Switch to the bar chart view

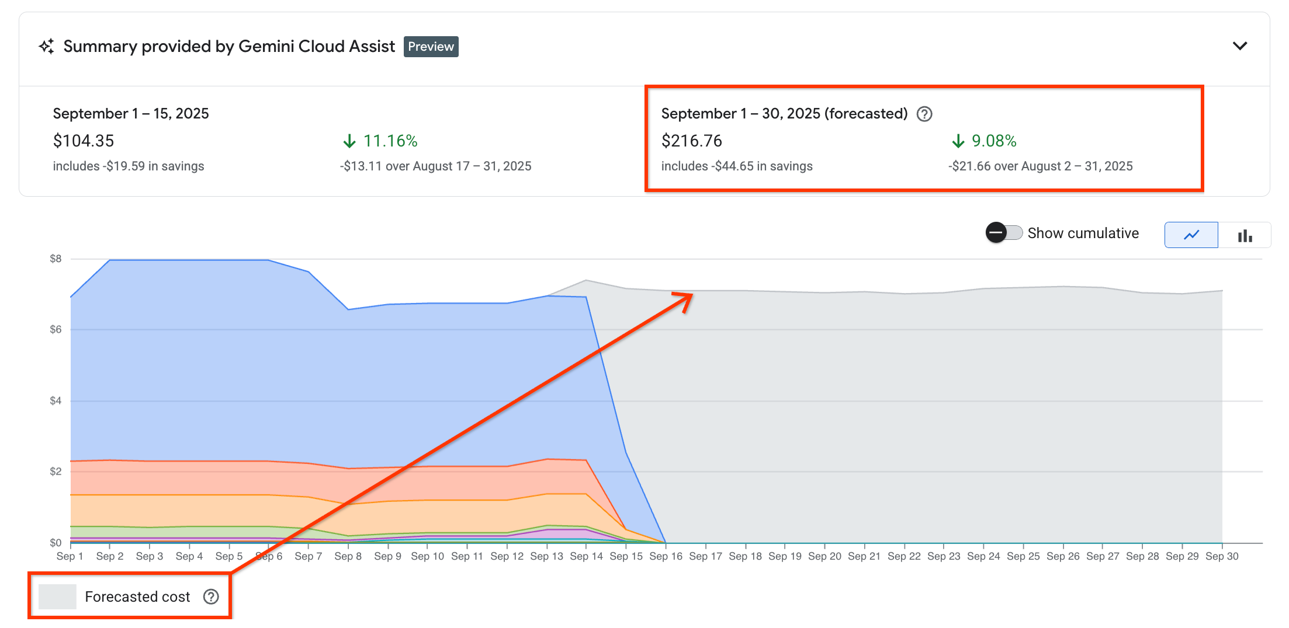click(x=1245, y=235)
